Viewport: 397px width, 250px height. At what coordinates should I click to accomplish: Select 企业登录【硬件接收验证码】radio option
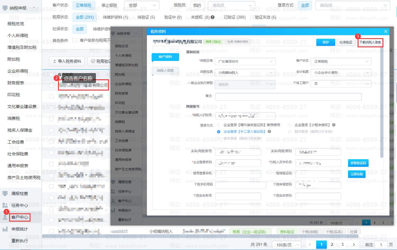point(219,125)
